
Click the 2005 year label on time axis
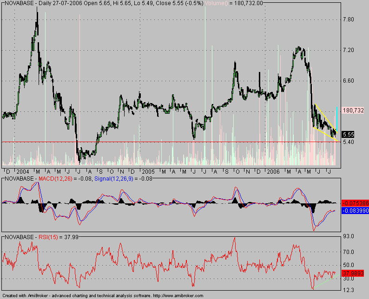tap(148, 172)
